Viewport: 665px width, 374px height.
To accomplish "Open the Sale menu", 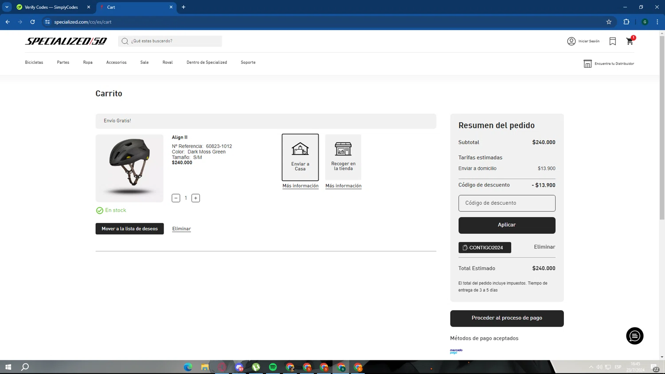I will 145,62.
